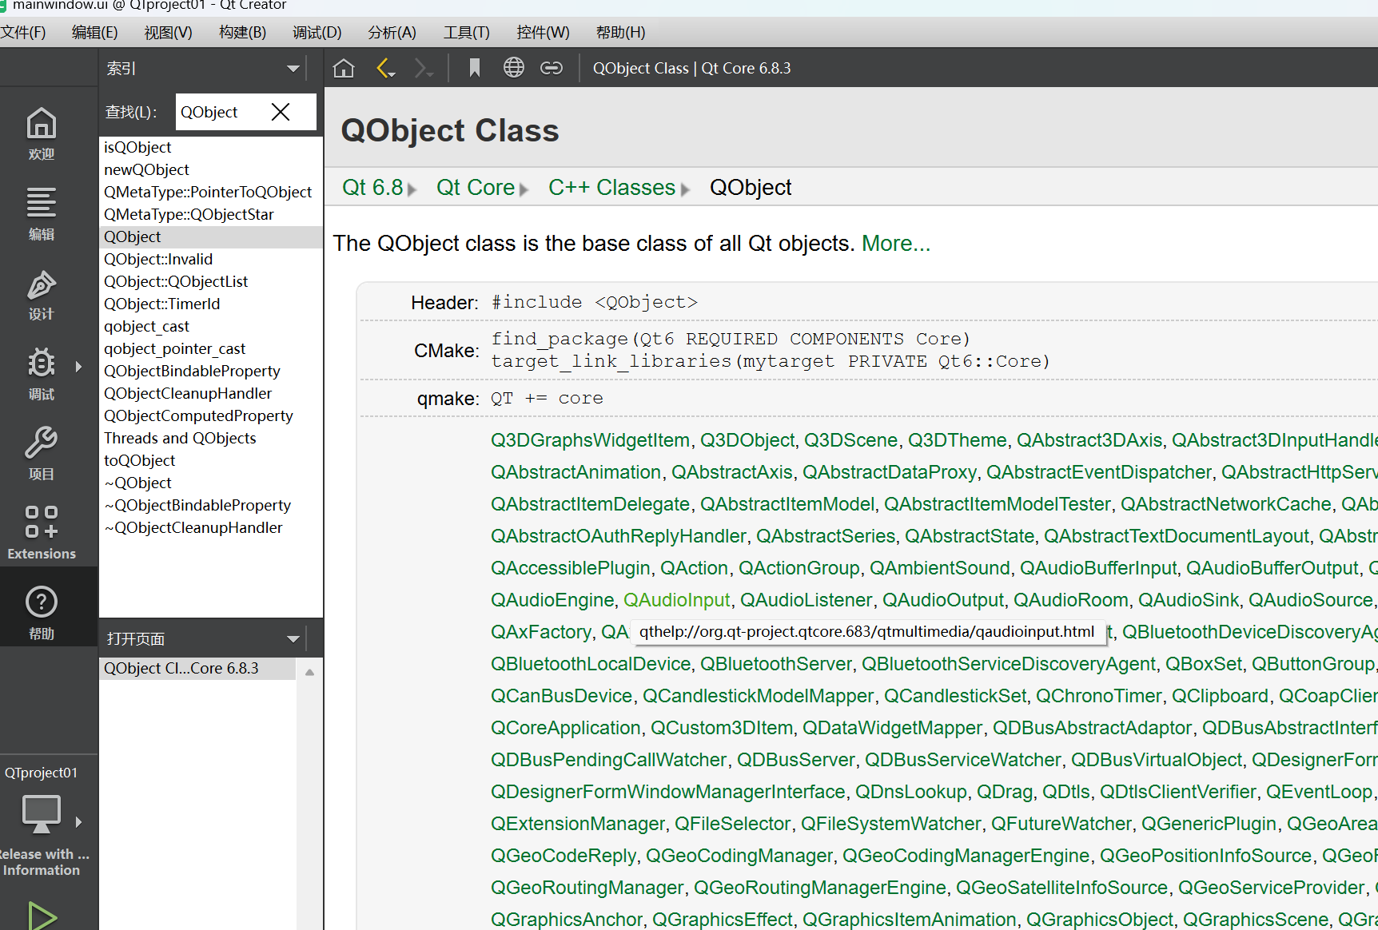Open the 索引 sidebar dropdown

pyautogui.click(x=293, y=69)
